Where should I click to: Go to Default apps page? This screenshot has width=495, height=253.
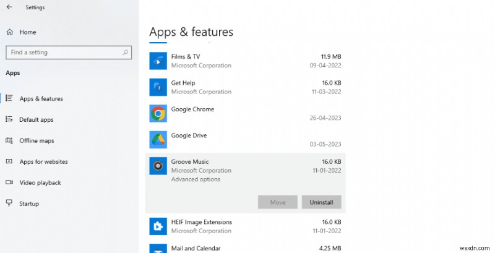click(x=37, y=119)
